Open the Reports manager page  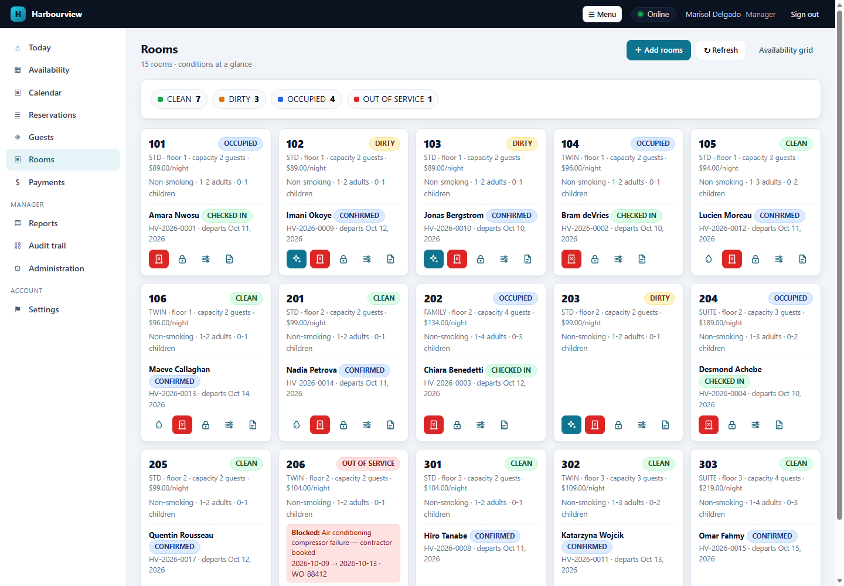click(63, 223)
